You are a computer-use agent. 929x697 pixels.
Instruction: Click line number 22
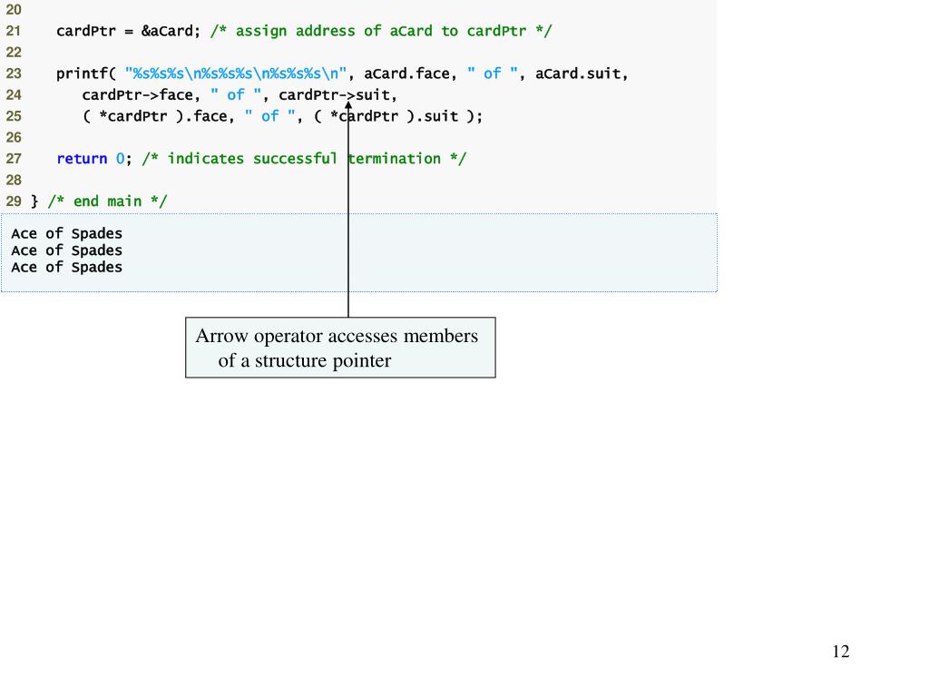point(14,52)
